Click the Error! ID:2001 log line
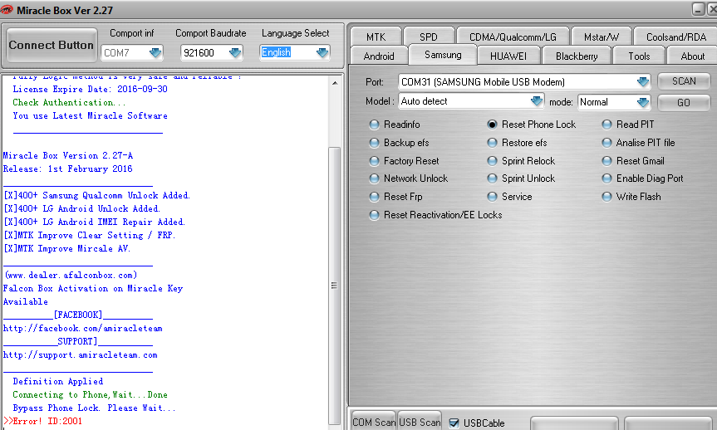The width and height of the screenshot is (717, 430). (42, 421)
